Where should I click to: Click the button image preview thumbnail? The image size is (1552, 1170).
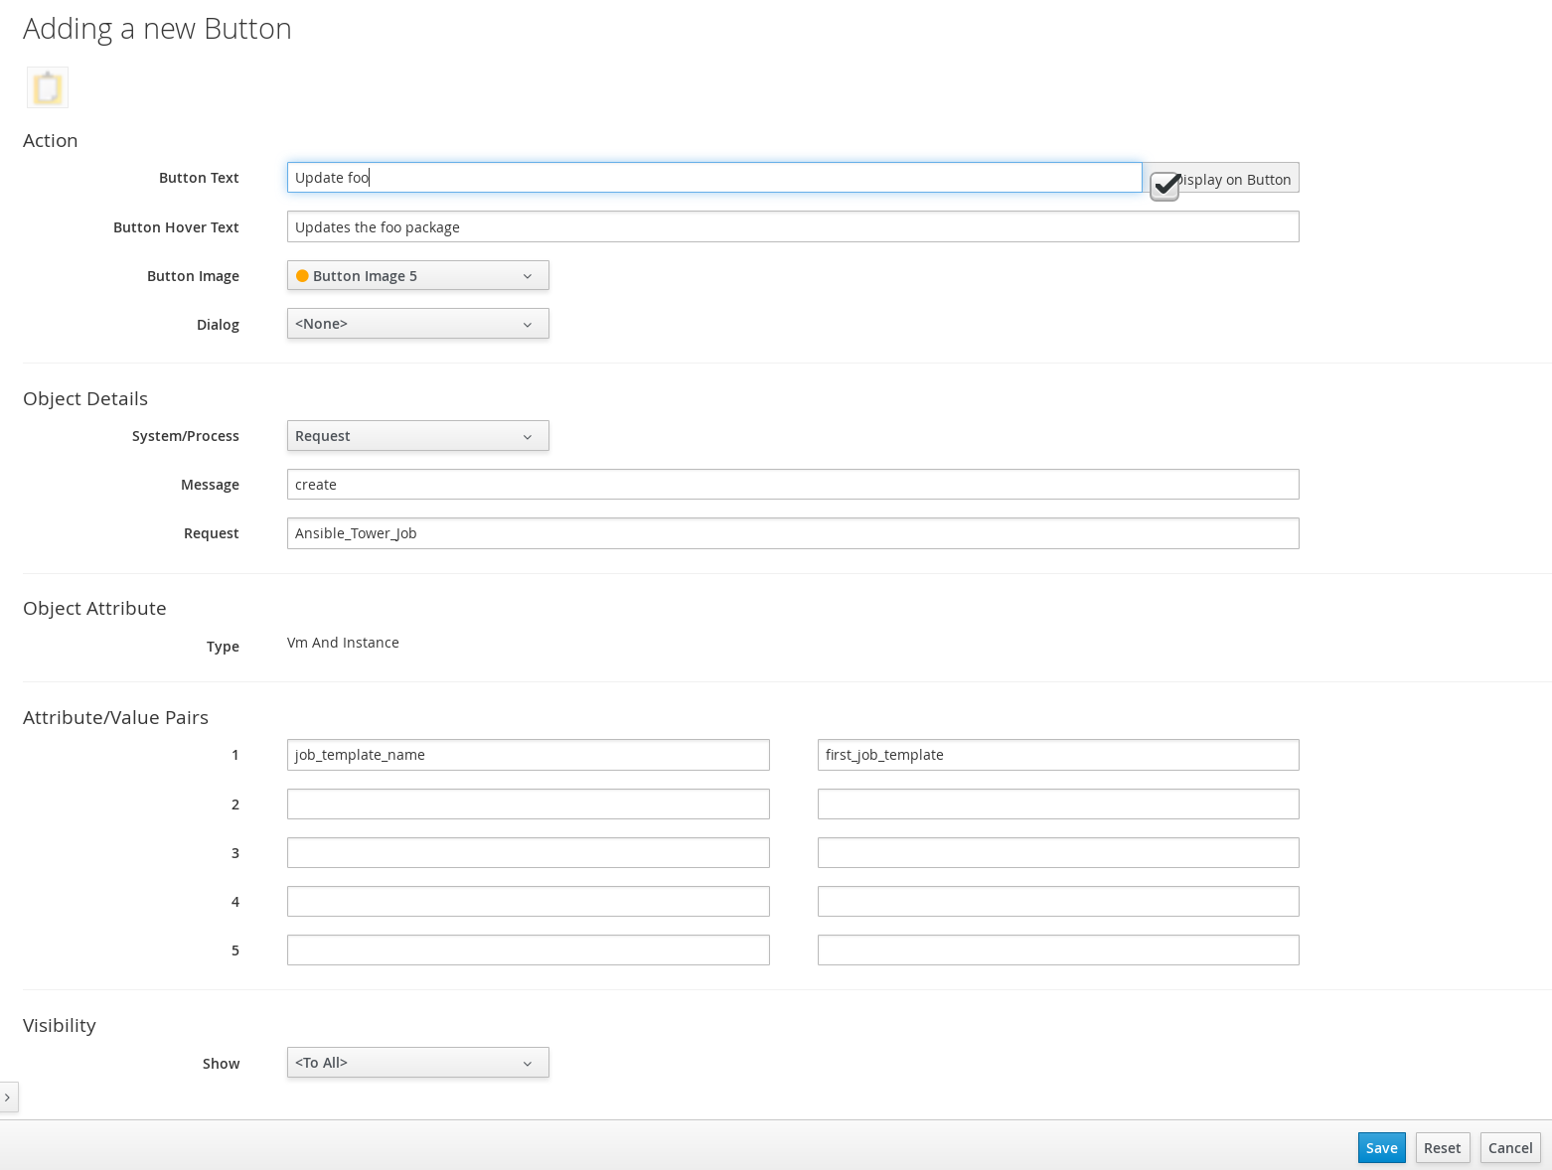point(47,87)
